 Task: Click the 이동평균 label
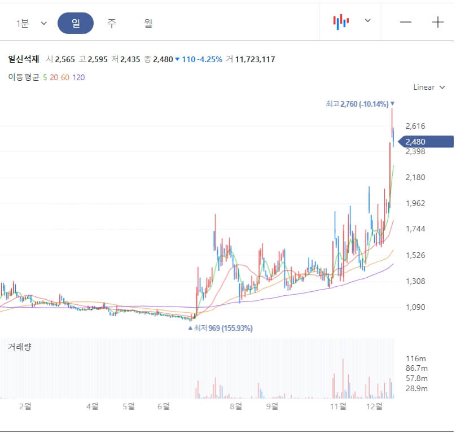tap(24, 77)
